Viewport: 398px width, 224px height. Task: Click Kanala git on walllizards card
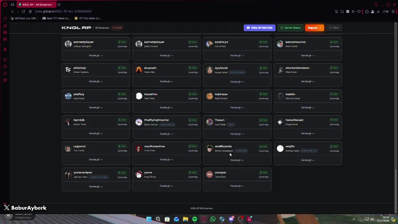tap(237, 160)
